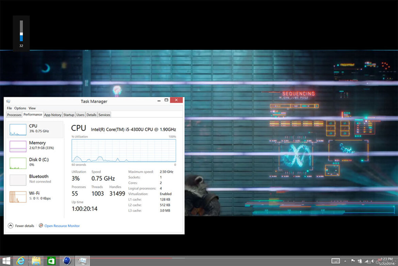Click the threads count '1003'

(x=98, y=194)
